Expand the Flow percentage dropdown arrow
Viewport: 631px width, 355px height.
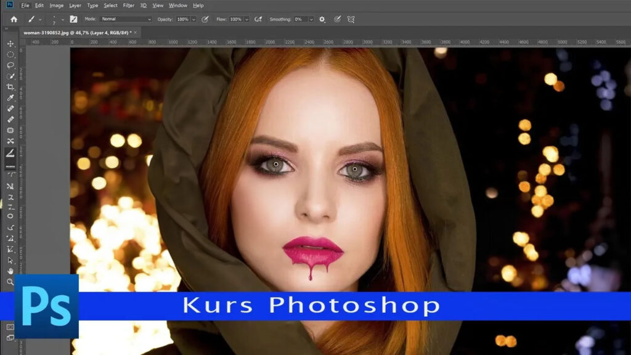pyautogui.click(x=246, y=19)
